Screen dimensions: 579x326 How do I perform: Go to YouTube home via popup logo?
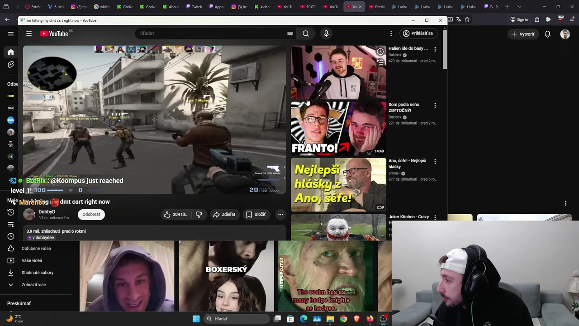point(54,34)
